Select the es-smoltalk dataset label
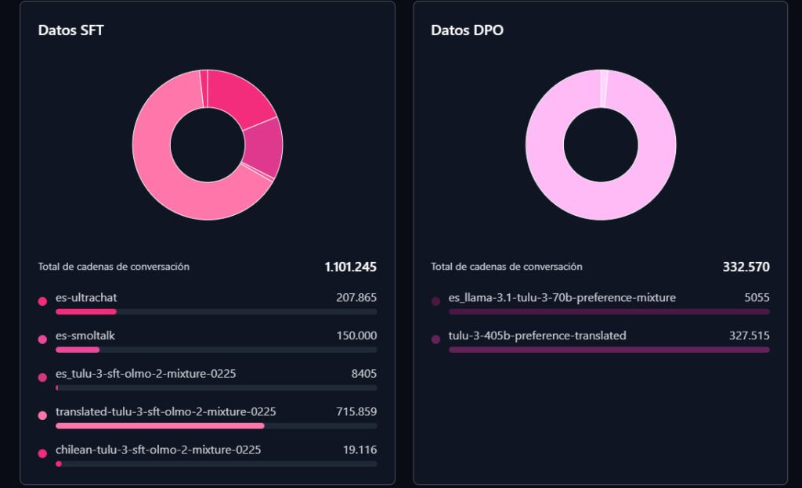Screen dimensions: 802x488 (85, 335)
